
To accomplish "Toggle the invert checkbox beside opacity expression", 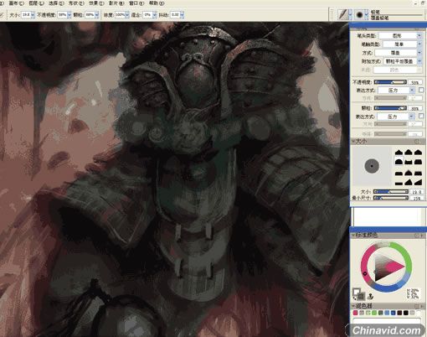I will tap(421, 90).
